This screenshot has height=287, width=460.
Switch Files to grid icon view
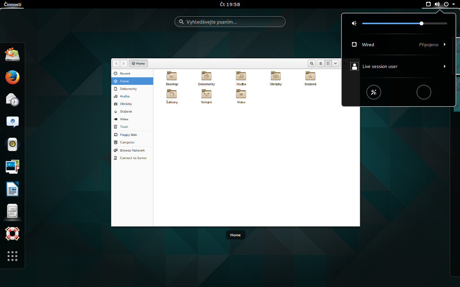328,63
